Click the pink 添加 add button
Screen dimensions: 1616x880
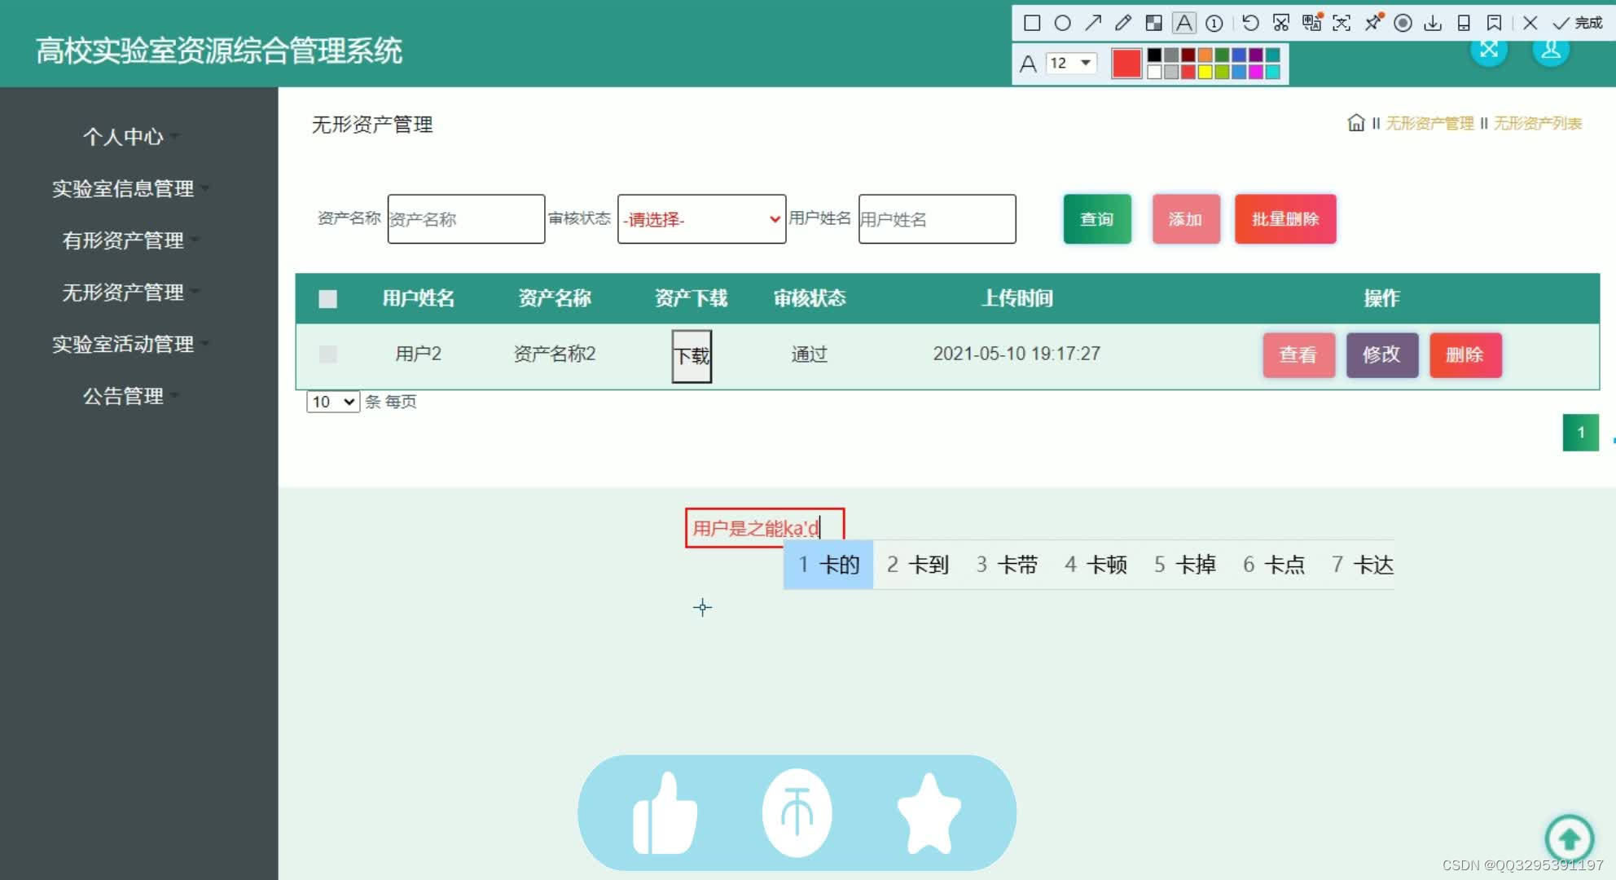(x=1186, y=219)
